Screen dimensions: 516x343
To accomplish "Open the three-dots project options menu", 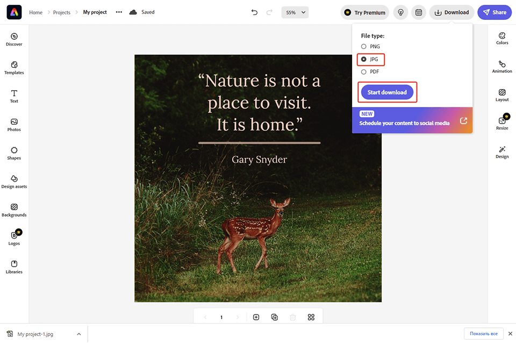I will (x=119, y=12).
